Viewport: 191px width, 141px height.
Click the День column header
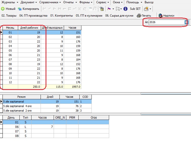[x=11, y=118]
